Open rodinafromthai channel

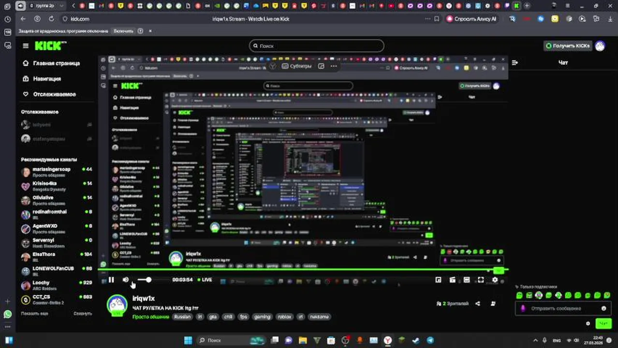pyautogui.click(x=57, y=214)
